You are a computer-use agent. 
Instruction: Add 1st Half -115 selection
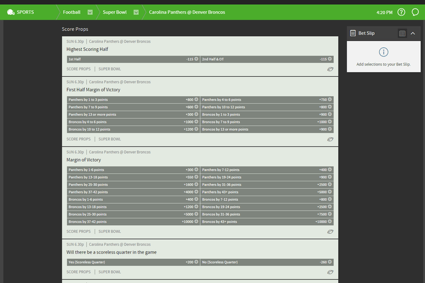[x=133, y=59]
